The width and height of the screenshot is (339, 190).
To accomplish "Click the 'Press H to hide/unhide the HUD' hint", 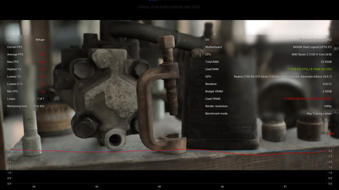I will coord(169,7).
